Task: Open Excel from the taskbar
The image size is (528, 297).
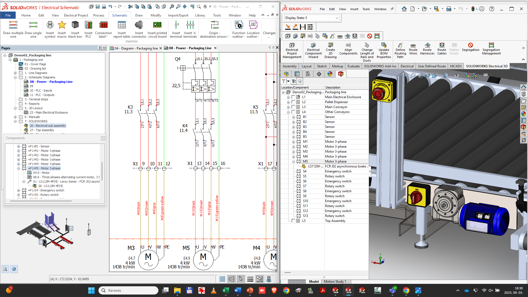Action: (x=226, y=290)
